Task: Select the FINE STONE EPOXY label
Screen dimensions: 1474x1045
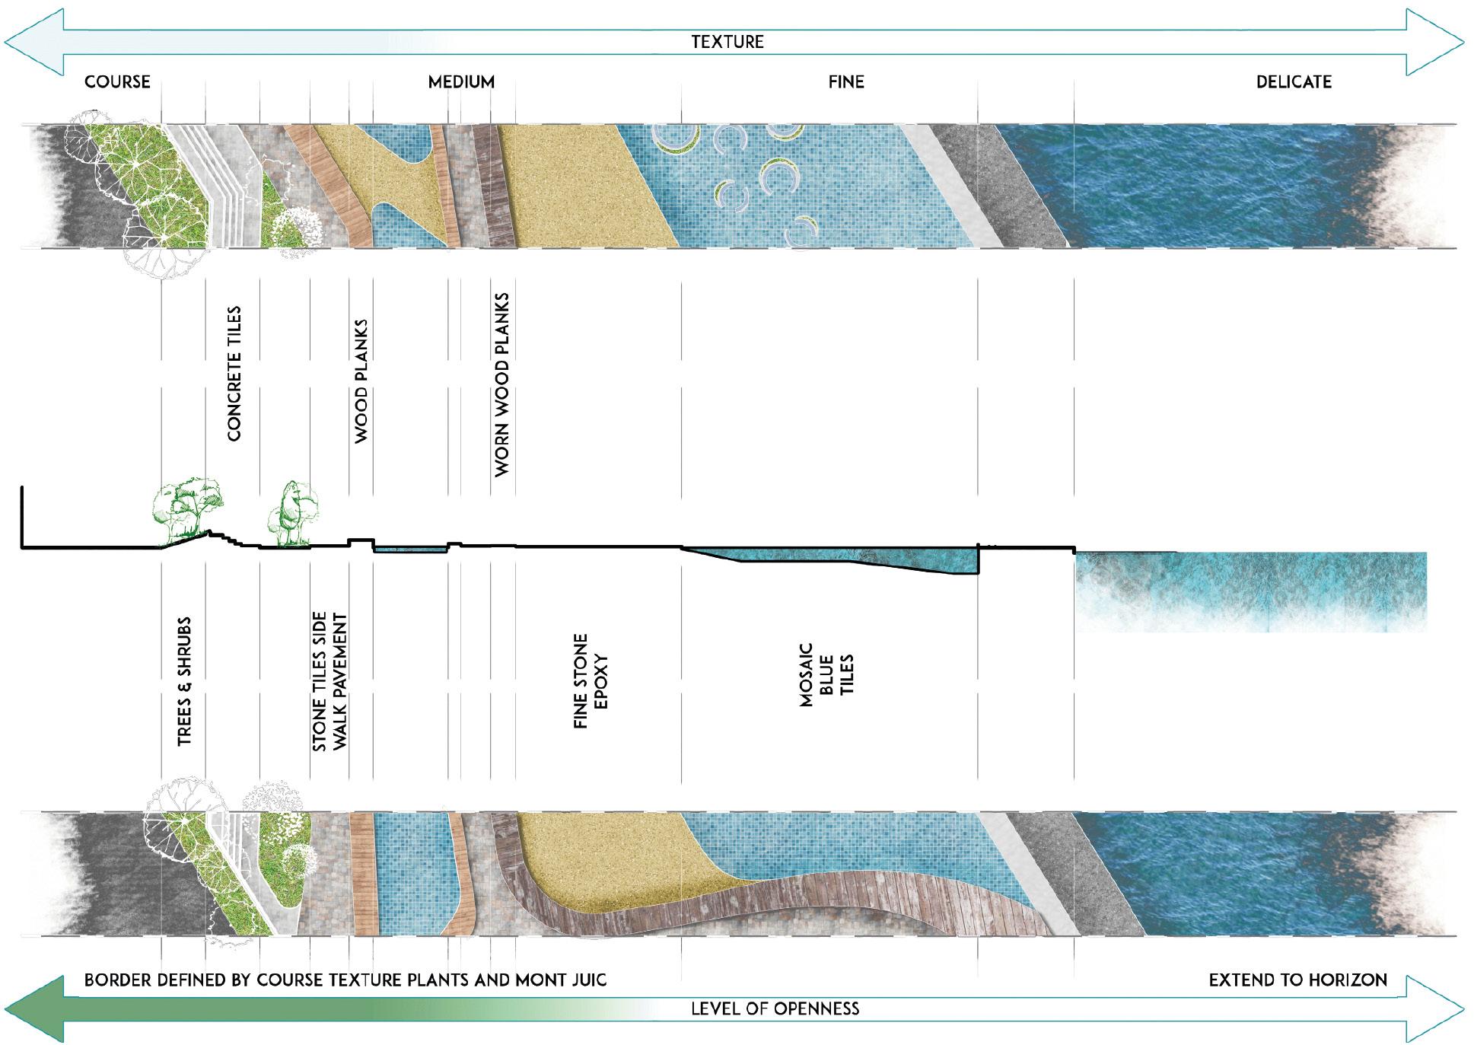Action: [x=591, y=681]
